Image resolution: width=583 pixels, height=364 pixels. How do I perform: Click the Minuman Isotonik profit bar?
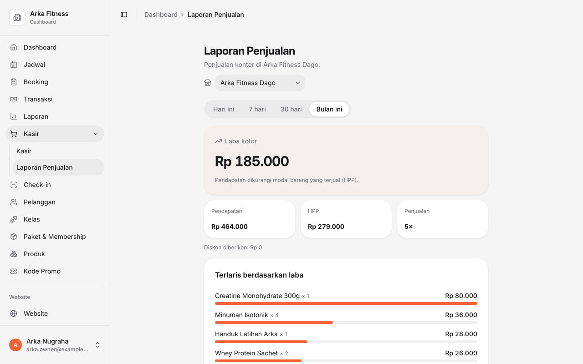point(346,323)
